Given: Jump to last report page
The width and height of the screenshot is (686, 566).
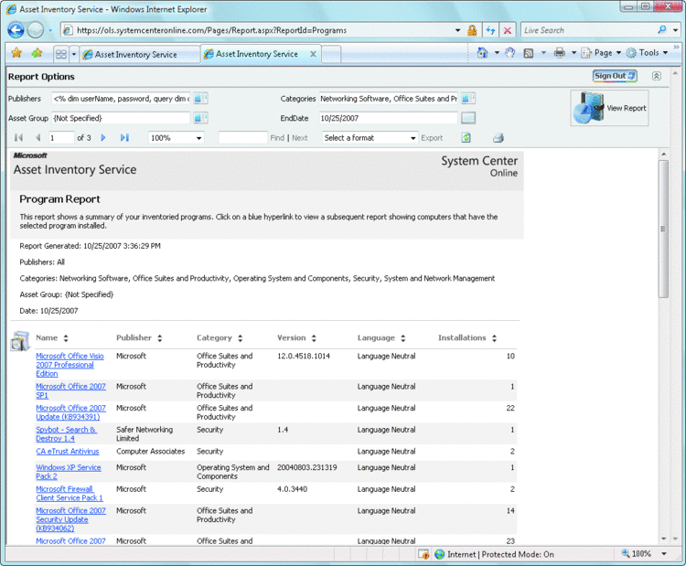Looking at the screenshot, I should (124, 138).
